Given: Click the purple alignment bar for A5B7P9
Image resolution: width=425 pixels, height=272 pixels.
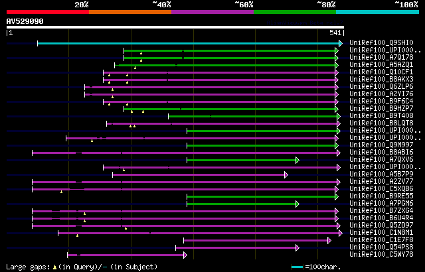Looking at the screenshot, I should [x=199, y=175].
